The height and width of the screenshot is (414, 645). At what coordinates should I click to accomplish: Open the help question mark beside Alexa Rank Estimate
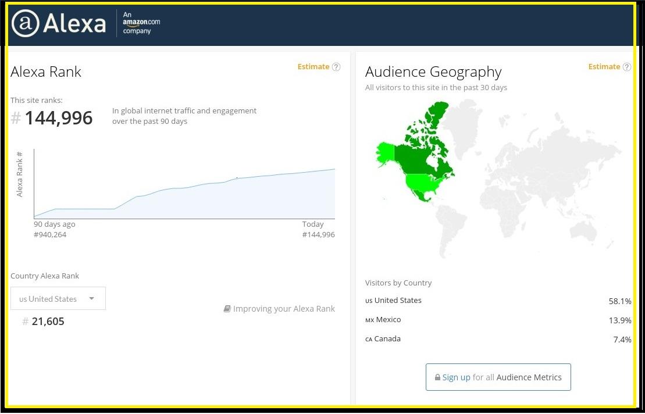tap(336, 66)
